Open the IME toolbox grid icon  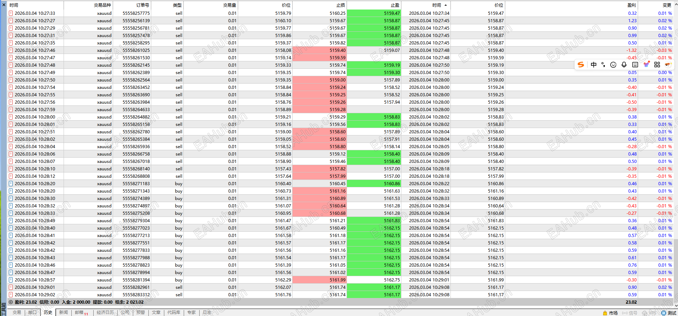click(657, 65)
